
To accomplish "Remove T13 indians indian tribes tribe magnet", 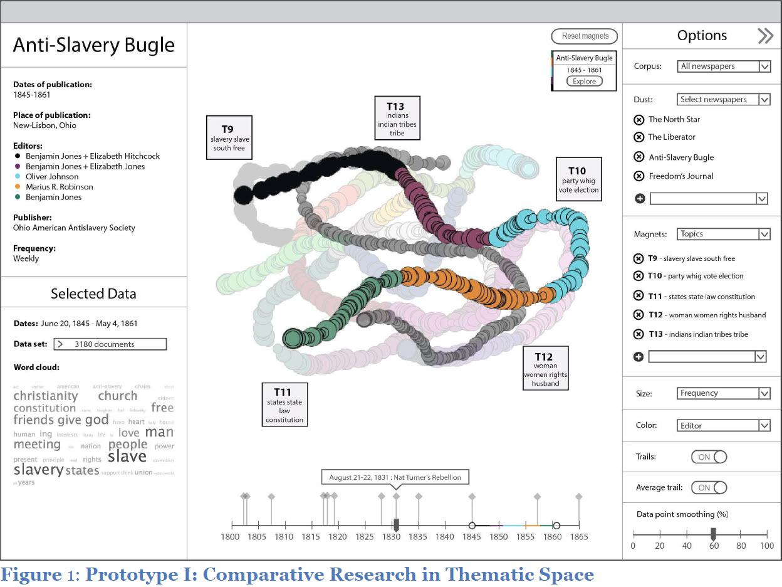I will 638,334.
